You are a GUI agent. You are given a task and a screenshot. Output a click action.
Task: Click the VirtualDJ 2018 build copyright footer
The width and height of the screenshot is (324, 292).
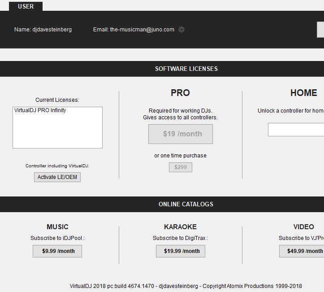pyautogui.click(x=186, y=286)
